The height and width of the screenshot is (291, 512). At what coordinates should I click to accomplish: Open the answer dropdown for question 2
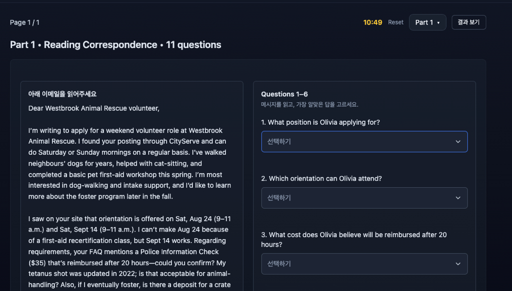pos(364,198)
